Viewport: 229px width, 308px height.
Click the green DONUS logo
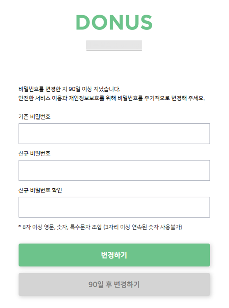[x=114, y=22]
